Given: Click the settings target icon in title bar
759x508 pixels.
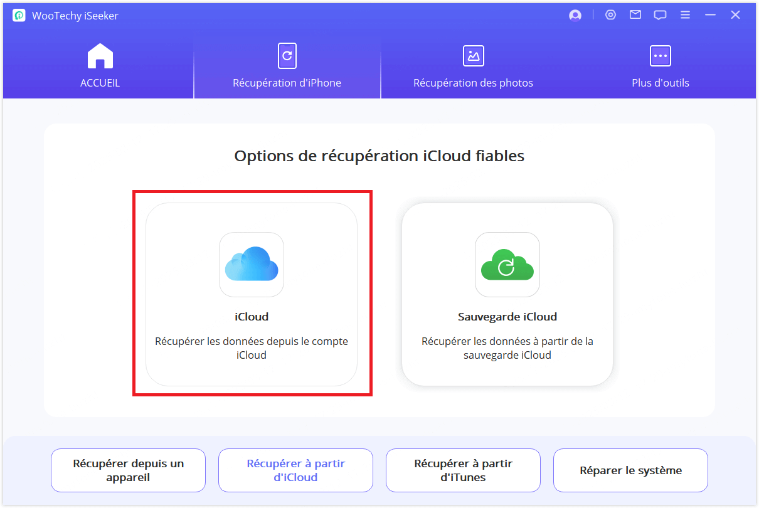Looking at the screenshot, I should (610, 15).
